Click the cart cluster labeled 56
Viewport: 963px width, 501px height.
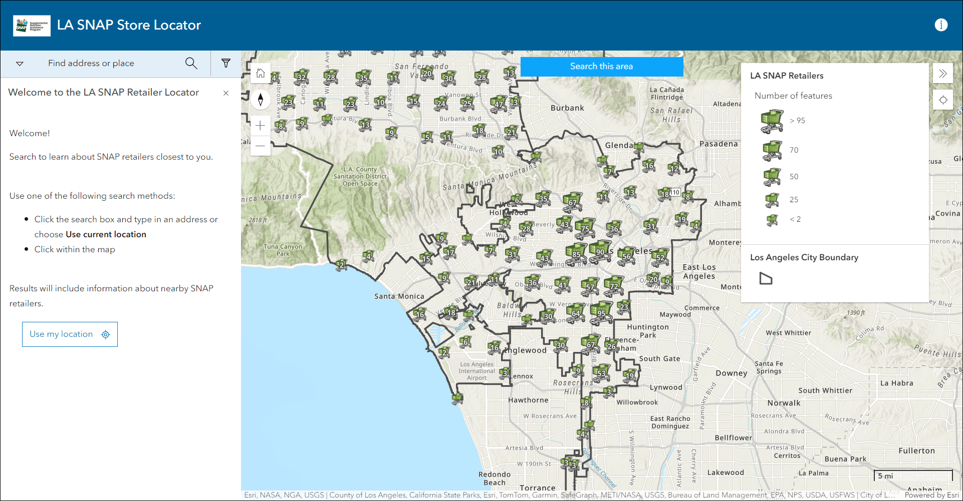click(626, 255)
